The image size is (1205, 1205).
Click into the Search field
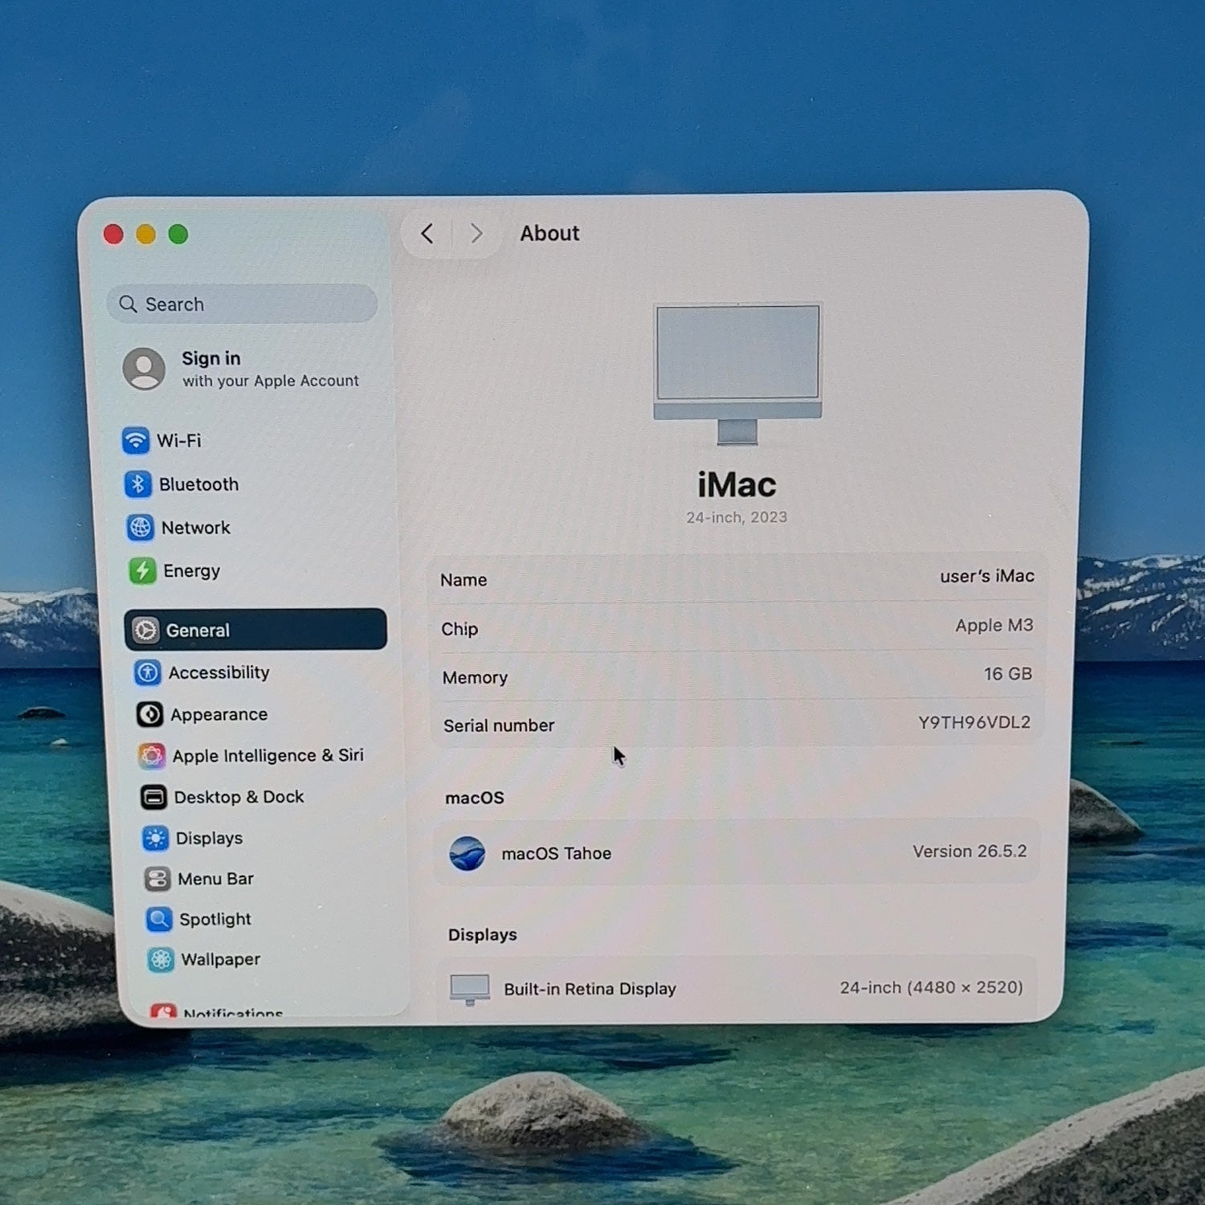242,304
